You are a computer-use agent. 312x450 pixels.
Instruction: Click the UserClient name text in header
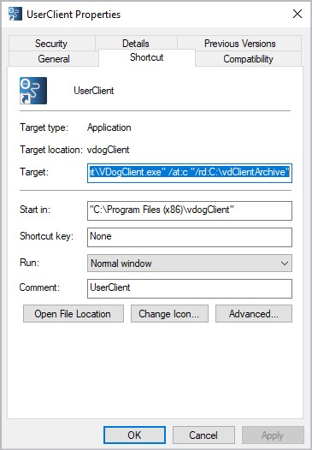[94, 91]
